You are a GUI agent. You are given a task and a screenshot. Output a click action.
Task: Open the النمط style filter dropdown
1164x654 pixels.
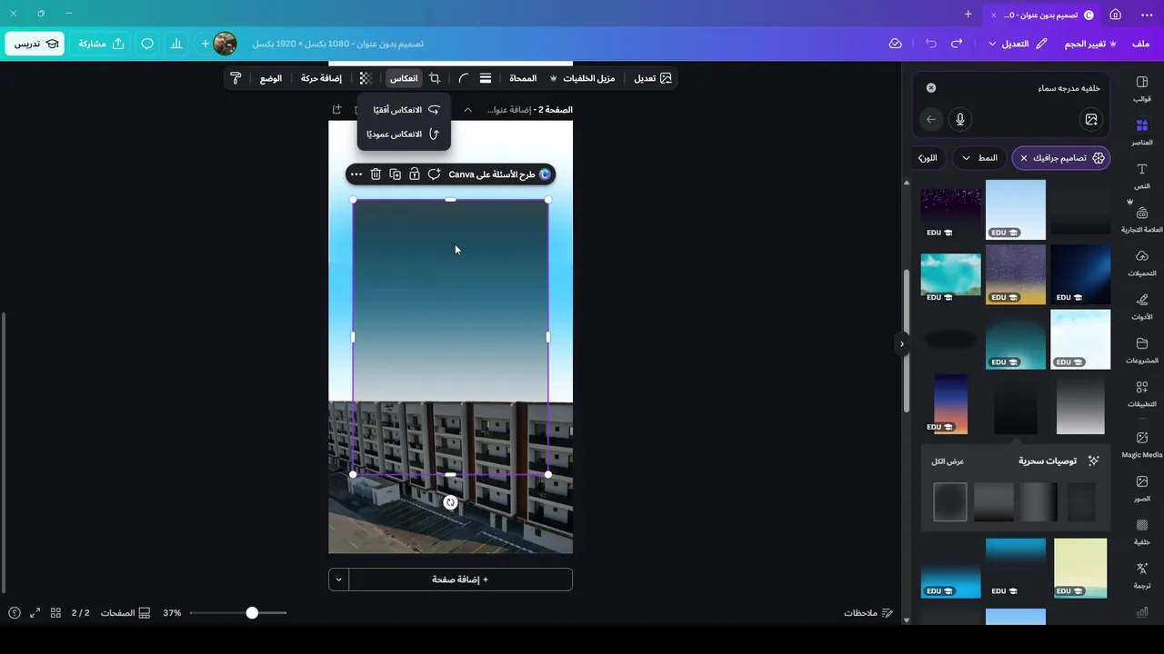978,158
